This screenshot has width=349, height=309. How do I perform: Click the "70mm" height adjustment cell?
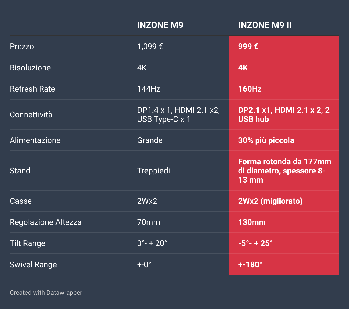(x=148, y=222)
